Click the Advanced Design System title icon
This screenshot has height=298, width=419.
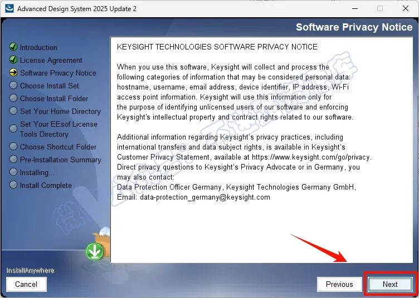pos(9,8)
